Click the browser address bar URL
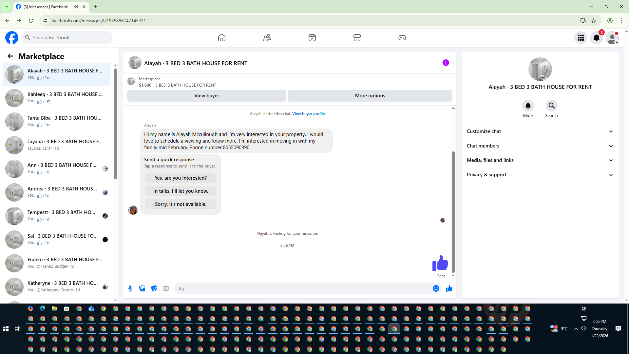The image size is (629, 354). 99,21
